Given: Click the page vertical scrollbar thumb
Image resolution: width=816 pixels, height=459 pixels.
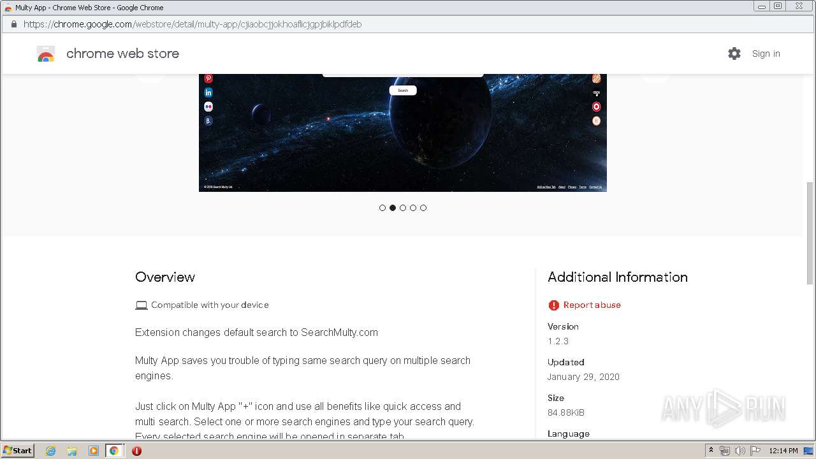Looking at the screenshot, I should 810,233.
